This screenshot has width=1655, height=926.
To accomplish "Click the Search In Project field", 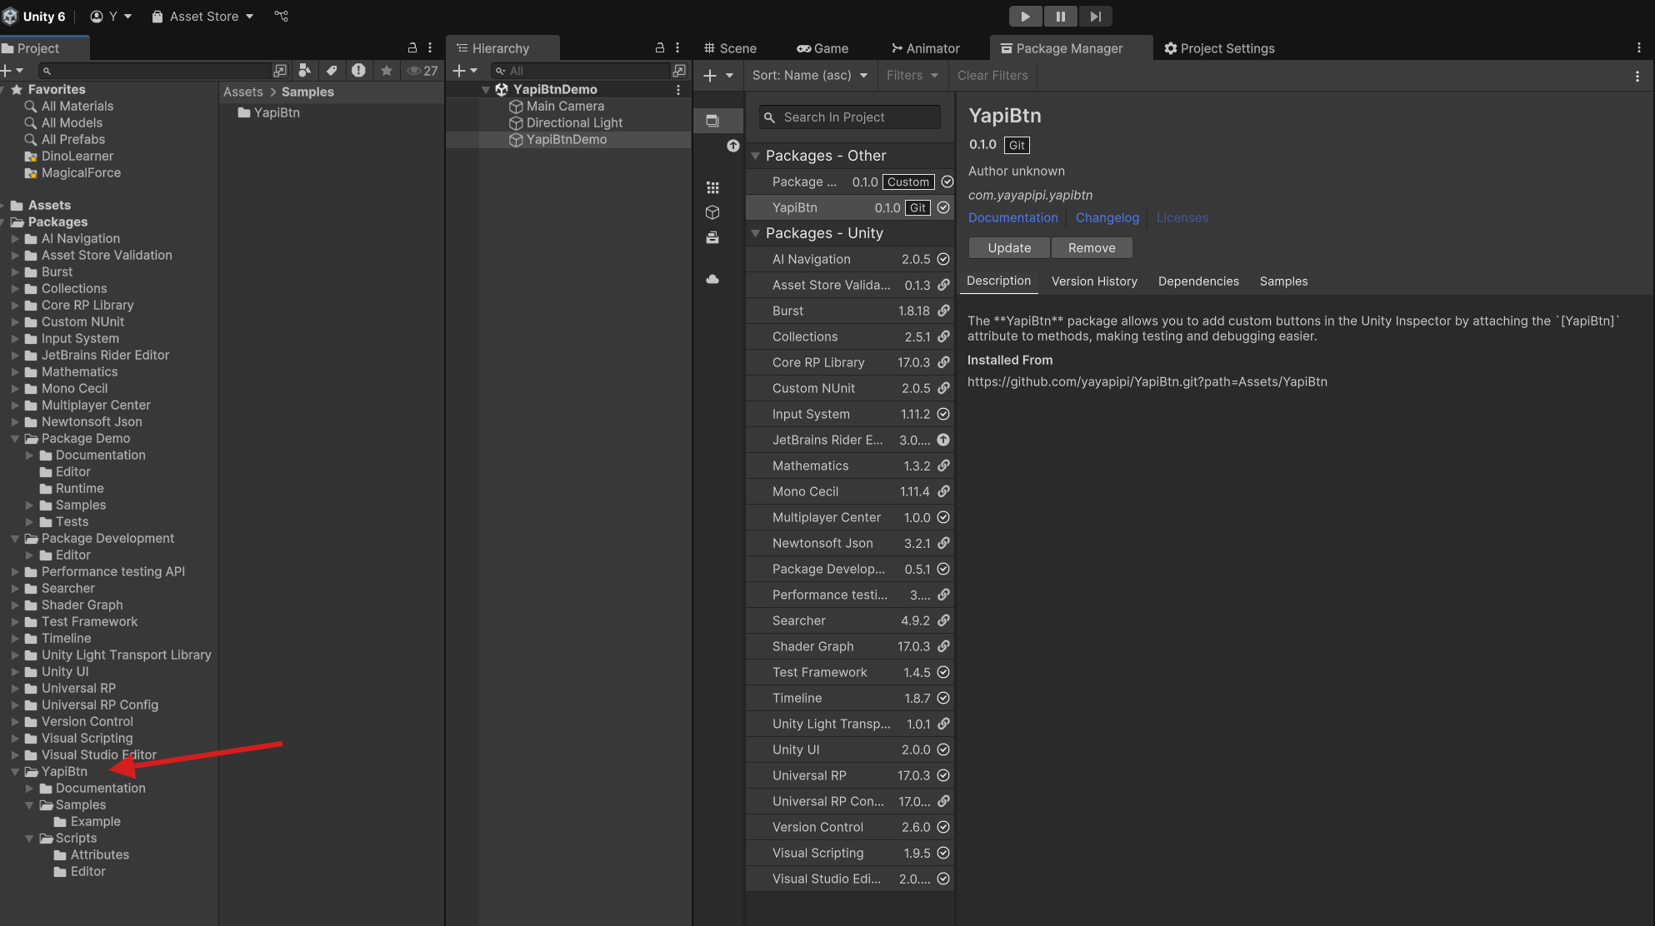I will pyautogui.click(x=850, y=117).
